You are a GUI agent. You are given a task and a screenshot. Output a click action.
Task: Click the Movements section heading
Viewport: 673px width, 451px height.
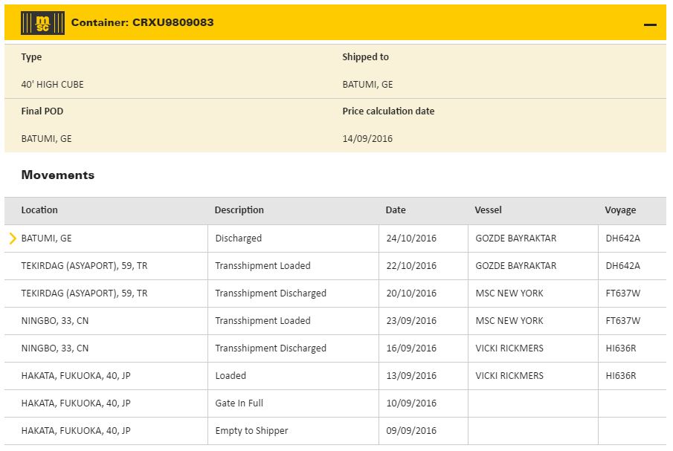coord(58,175)
